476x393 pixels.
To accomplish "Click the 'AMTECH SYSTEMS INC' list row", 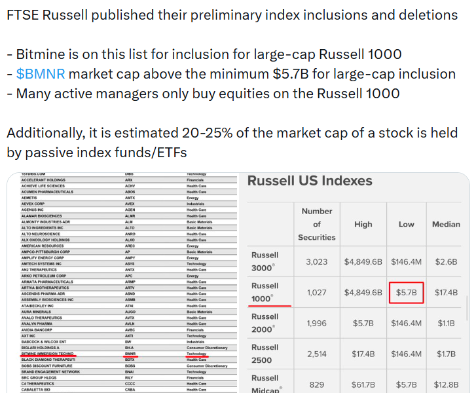I will pos(129,264).
